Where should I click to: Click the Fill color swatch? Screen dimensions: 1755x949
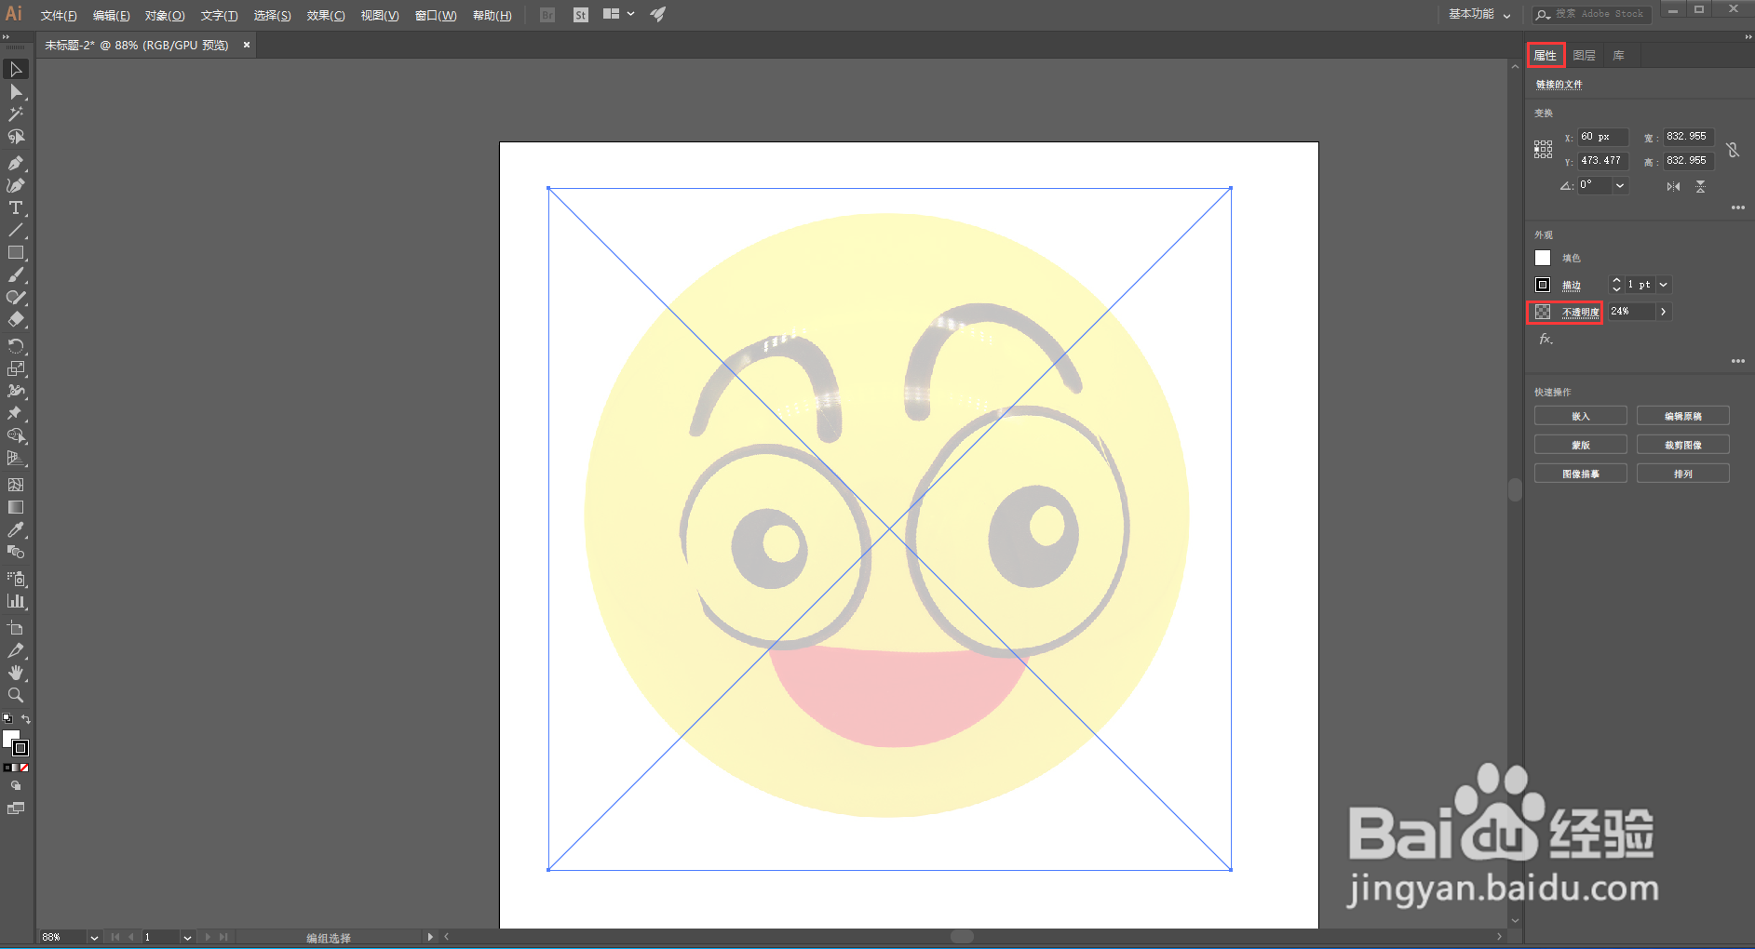click(1543, 258)
